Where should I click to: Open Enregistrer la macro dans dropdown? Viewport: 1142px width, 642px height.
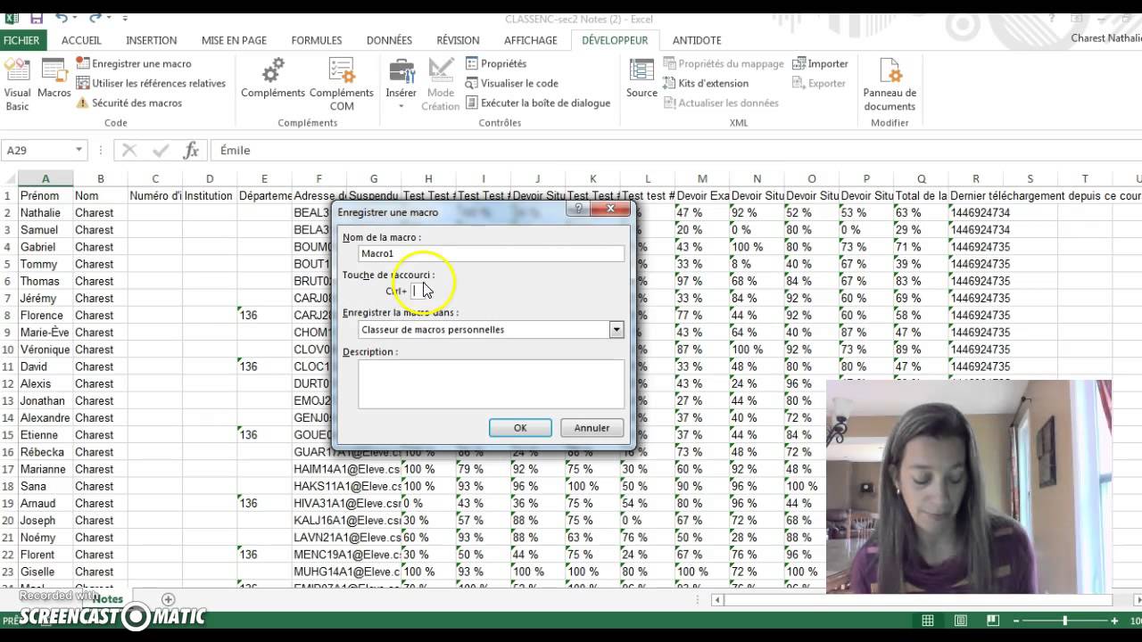point(617,329)
